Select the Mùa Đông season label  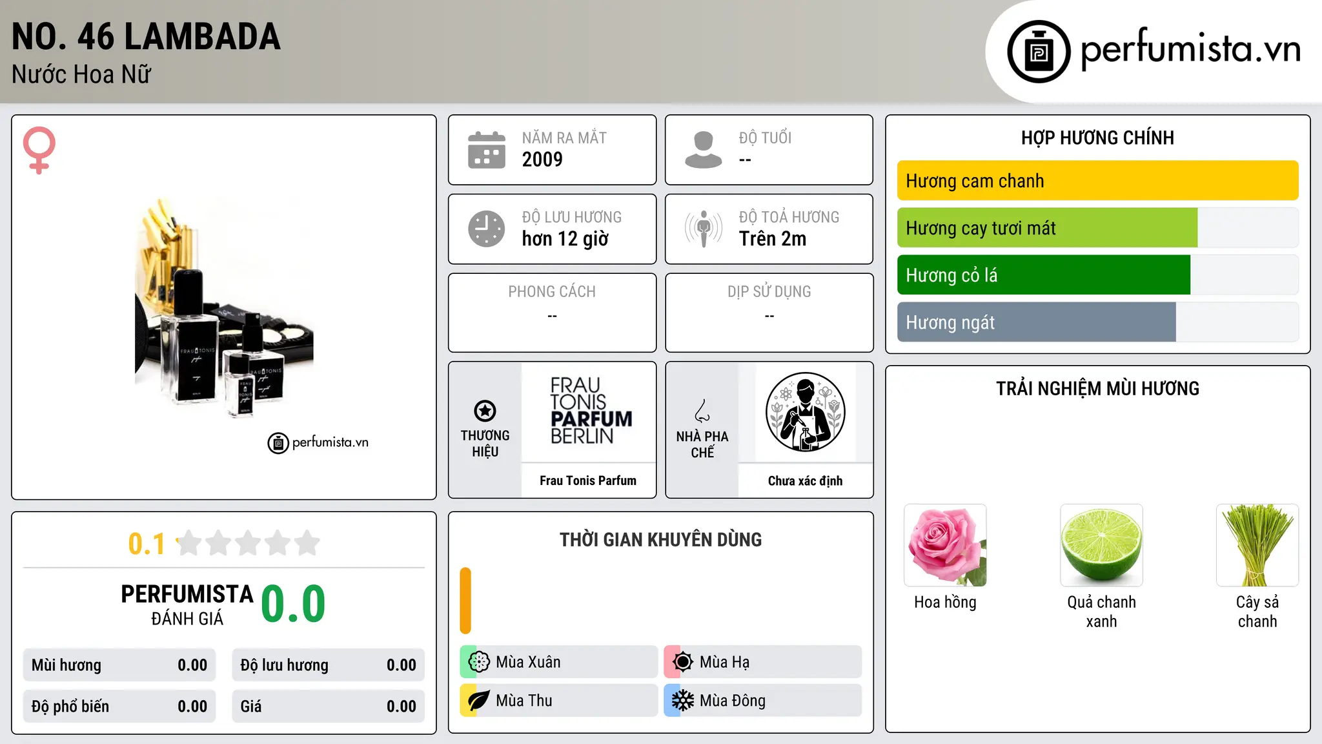tap(733, 701)
